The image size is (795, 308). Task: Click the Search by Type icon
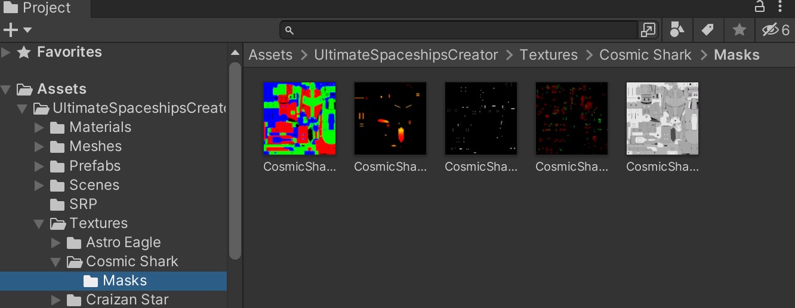[677, 29]
